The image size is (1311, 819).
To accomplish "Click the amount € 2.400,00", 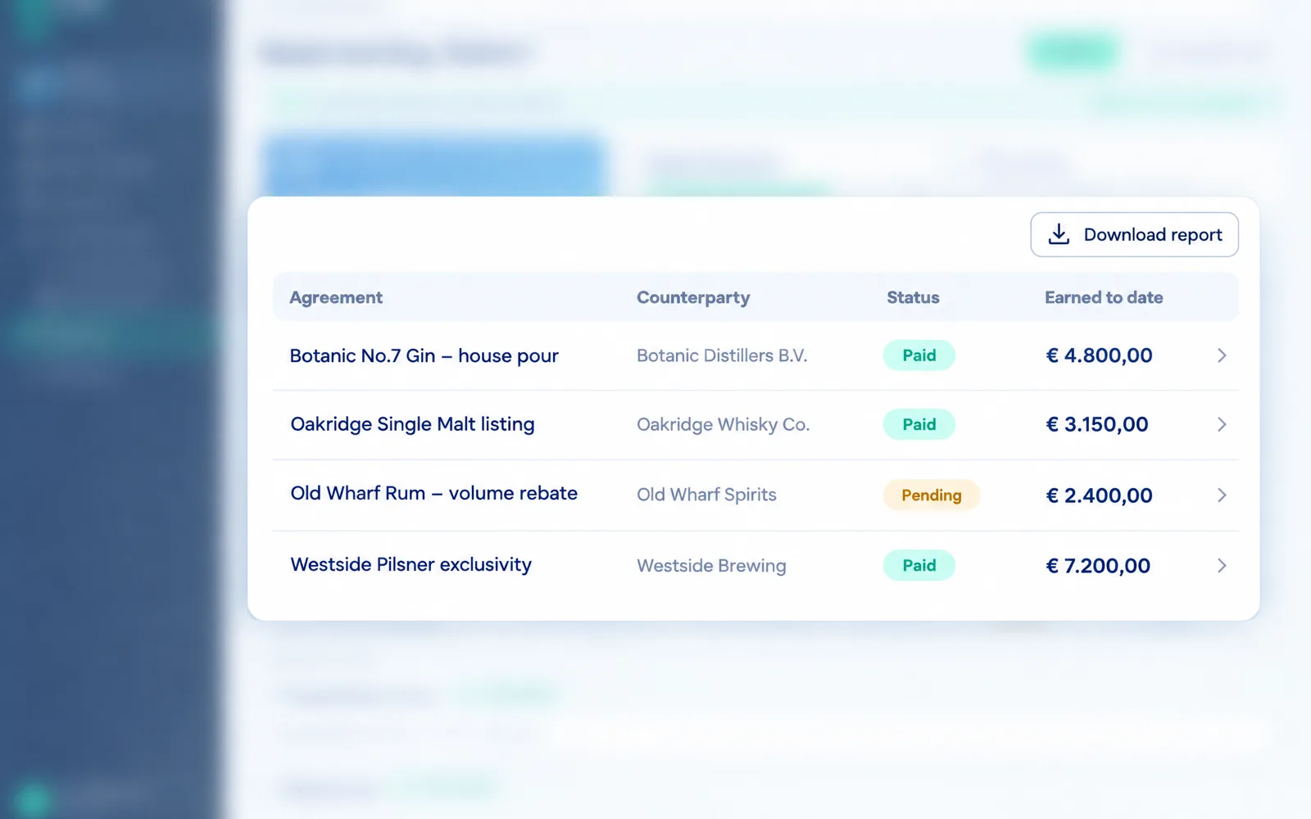I will point(1099,495).
